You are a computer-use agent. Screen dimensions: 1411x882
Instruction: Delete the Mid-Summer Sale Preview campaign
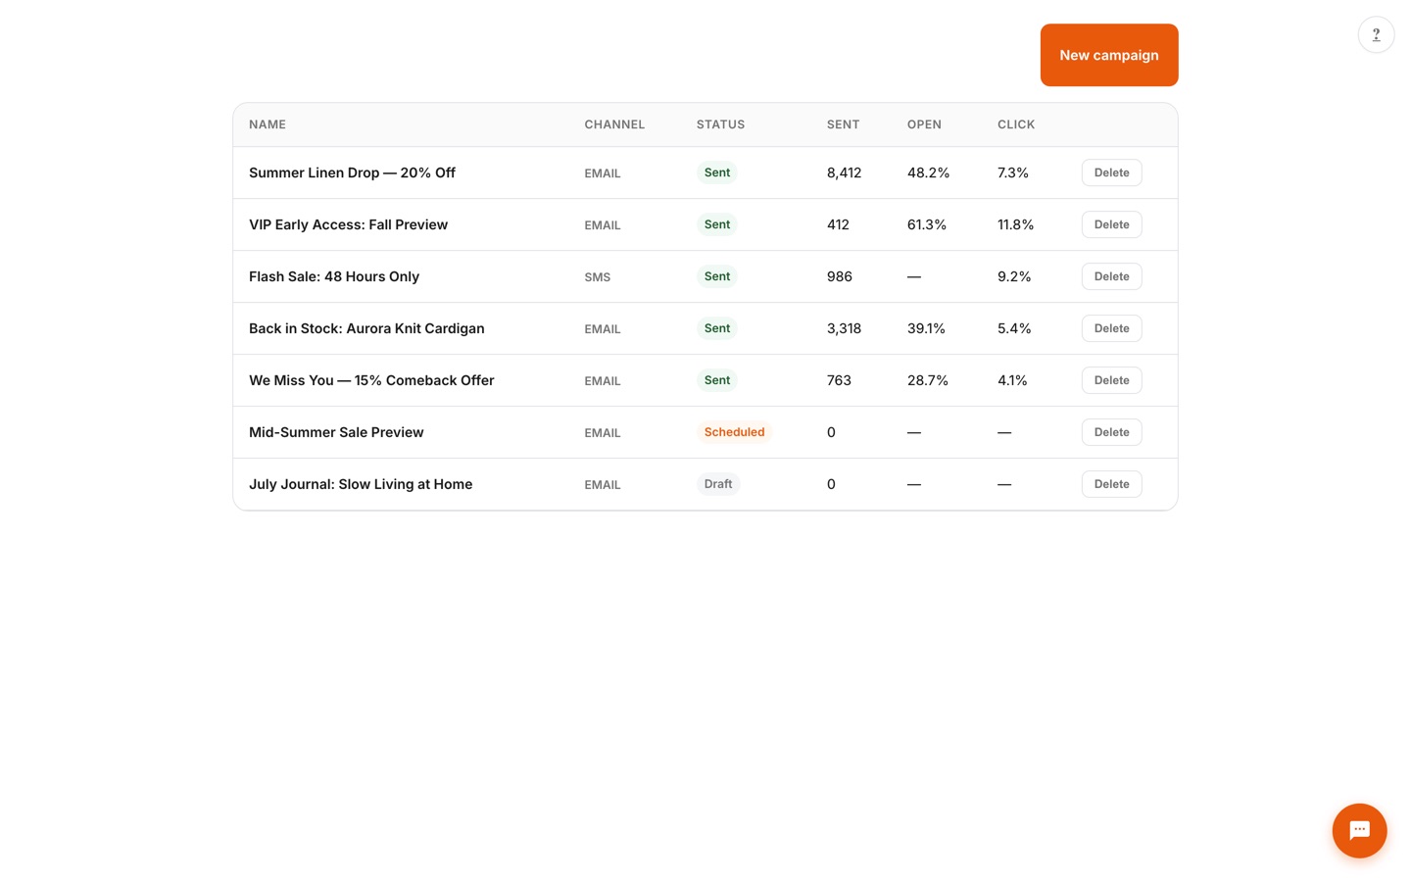pos(1111,432)
